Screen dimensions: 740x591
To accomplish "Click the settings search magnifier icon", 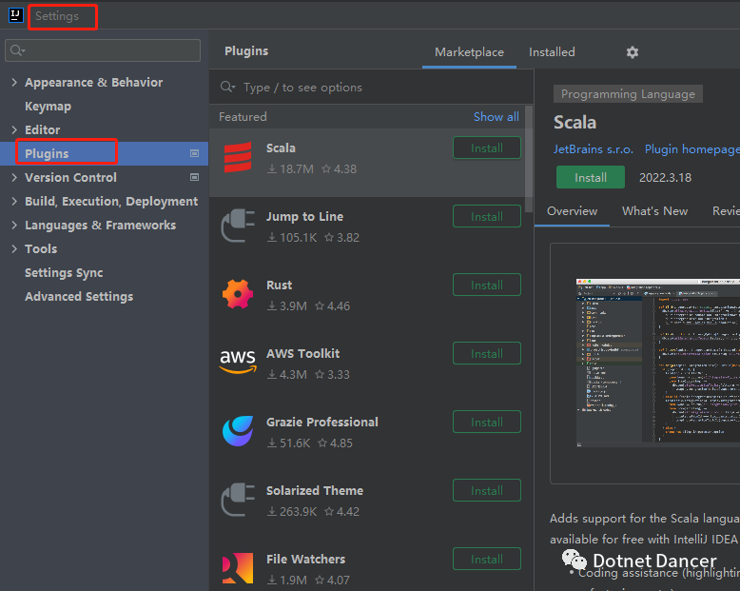I will tap(17, 50).
